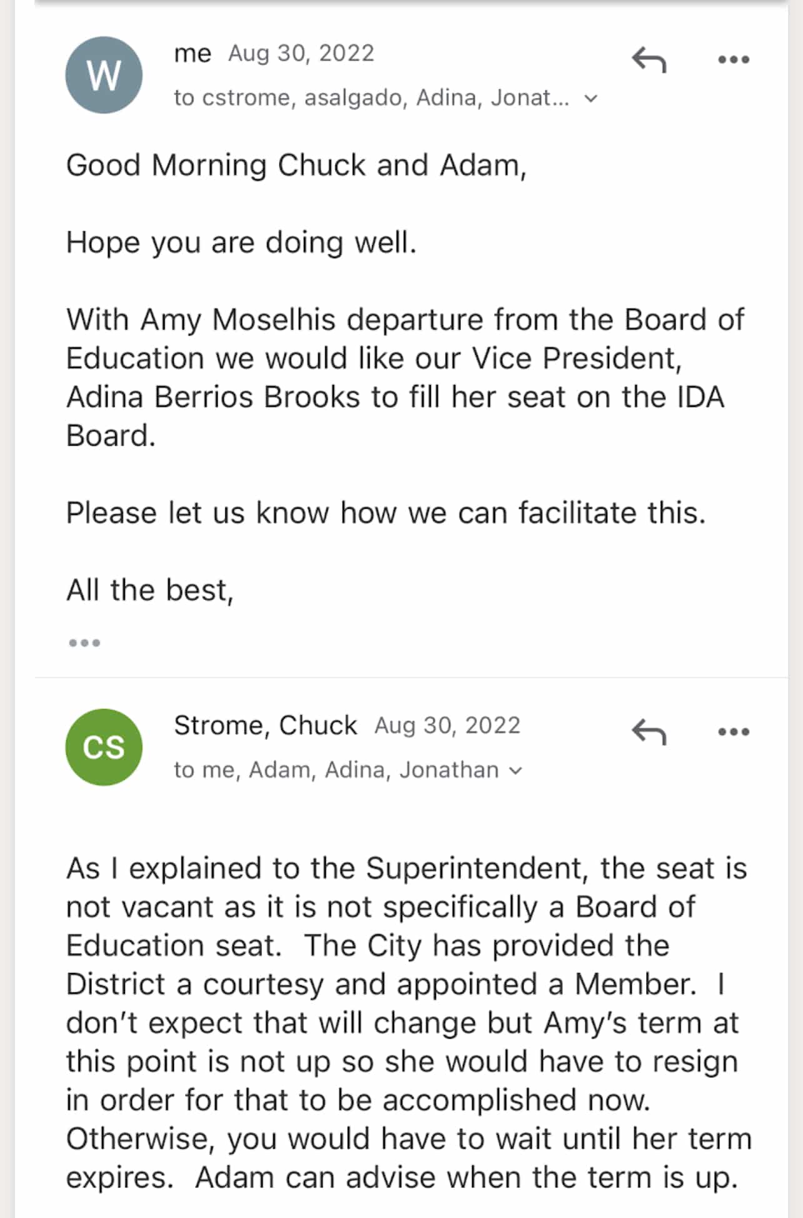Tap the date next to Strome, Chuck
The height and width of the screenshot is (1218, 803).
point(448,726)
